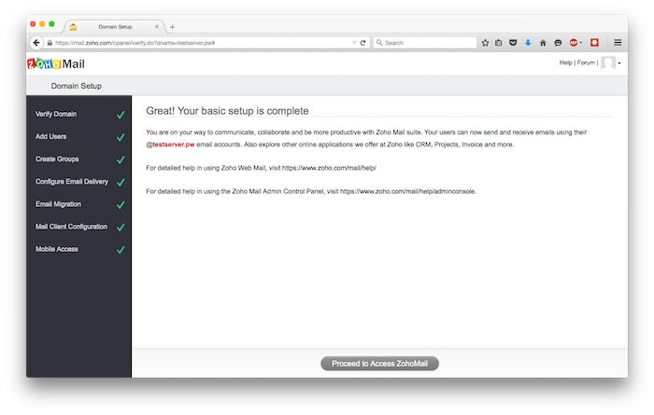Go to the browser home icon

(x=543, y=43)
